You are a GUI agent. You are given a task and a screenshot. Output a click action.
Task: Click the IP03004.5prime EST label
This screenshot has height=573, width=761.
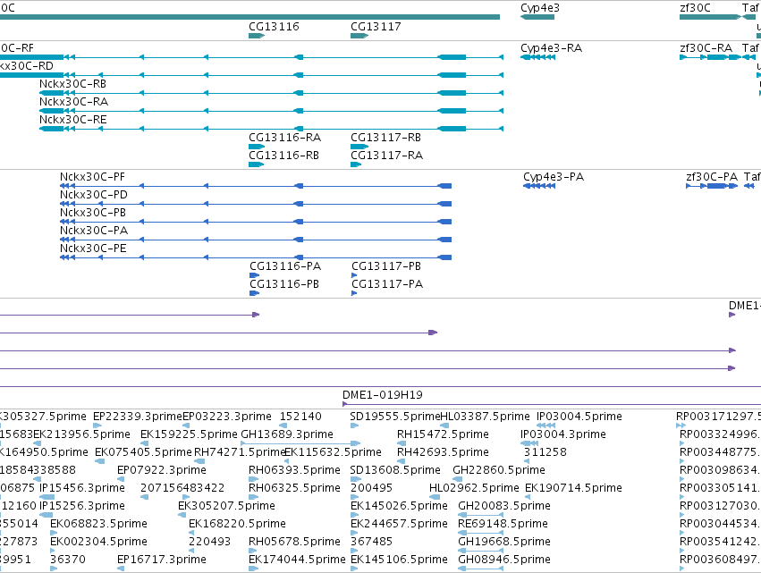point(579,417)
